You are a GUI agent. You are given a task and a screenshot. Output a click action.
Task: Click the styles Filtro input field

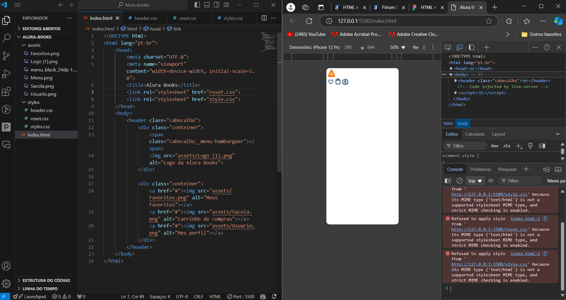click(465, 146)
